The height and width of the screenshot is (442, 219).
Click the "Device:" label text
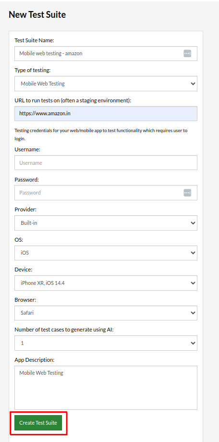pos(24,270)
